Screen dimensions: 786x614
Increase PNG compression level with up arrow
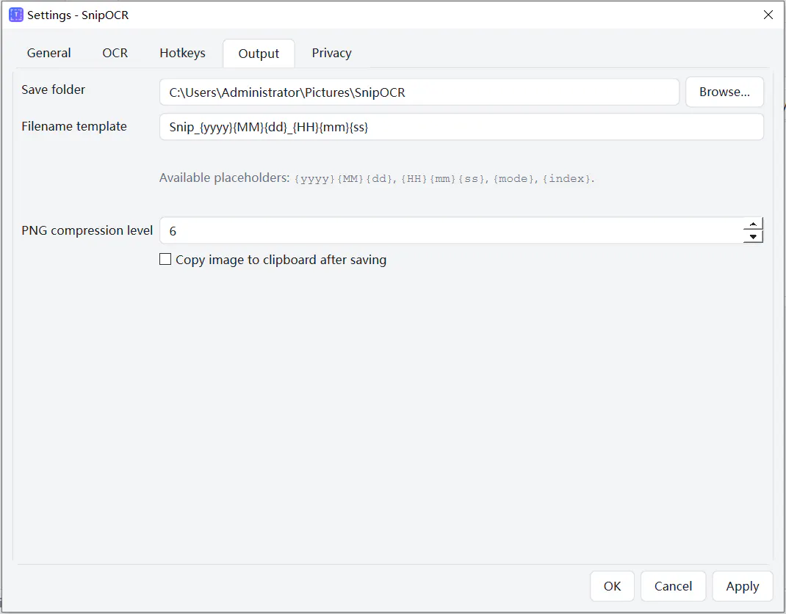pyautogui.click(x=753, y=224)
